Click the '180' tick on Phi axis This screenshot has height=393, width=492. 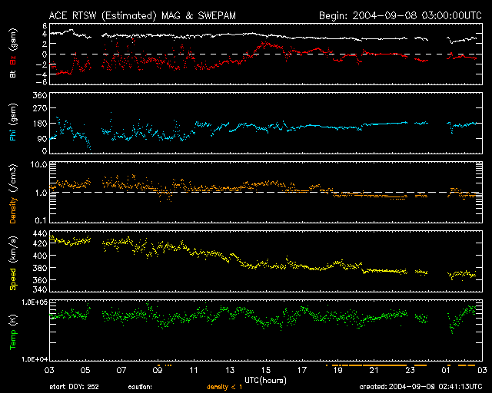[40, 124]
